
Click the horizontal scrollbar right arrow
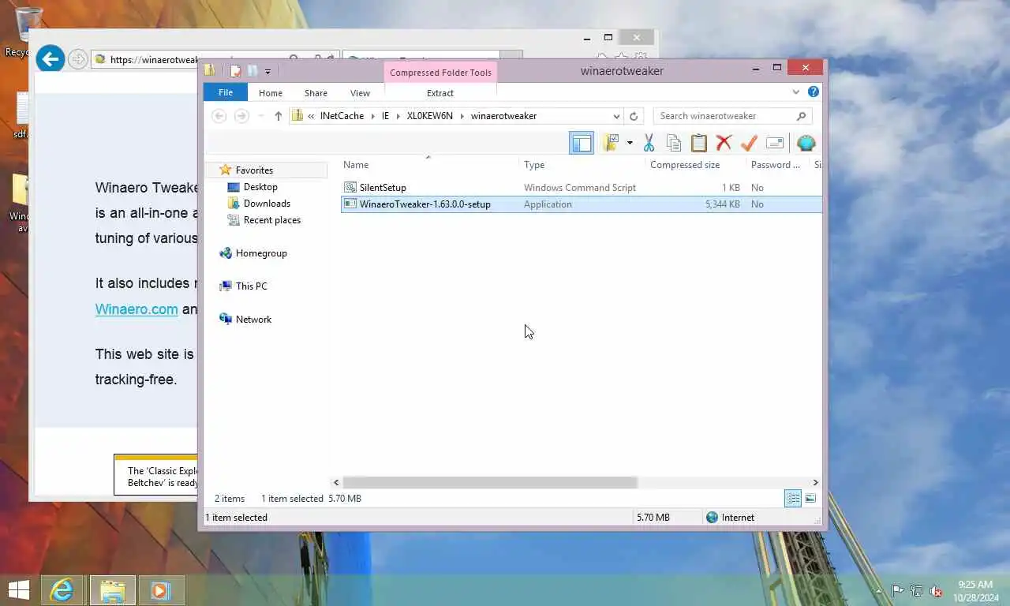click(x=815, y=482)
